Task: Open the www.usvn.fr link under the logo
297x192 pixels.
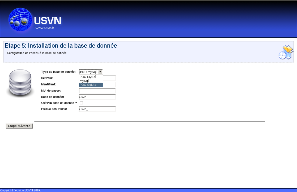Action: pyautogui.click(x=45, y=28)
